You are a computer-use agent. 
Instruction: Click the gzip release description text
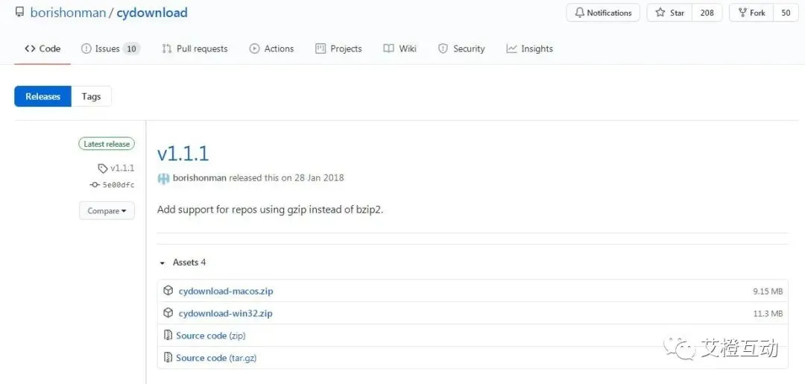point(271,210)
